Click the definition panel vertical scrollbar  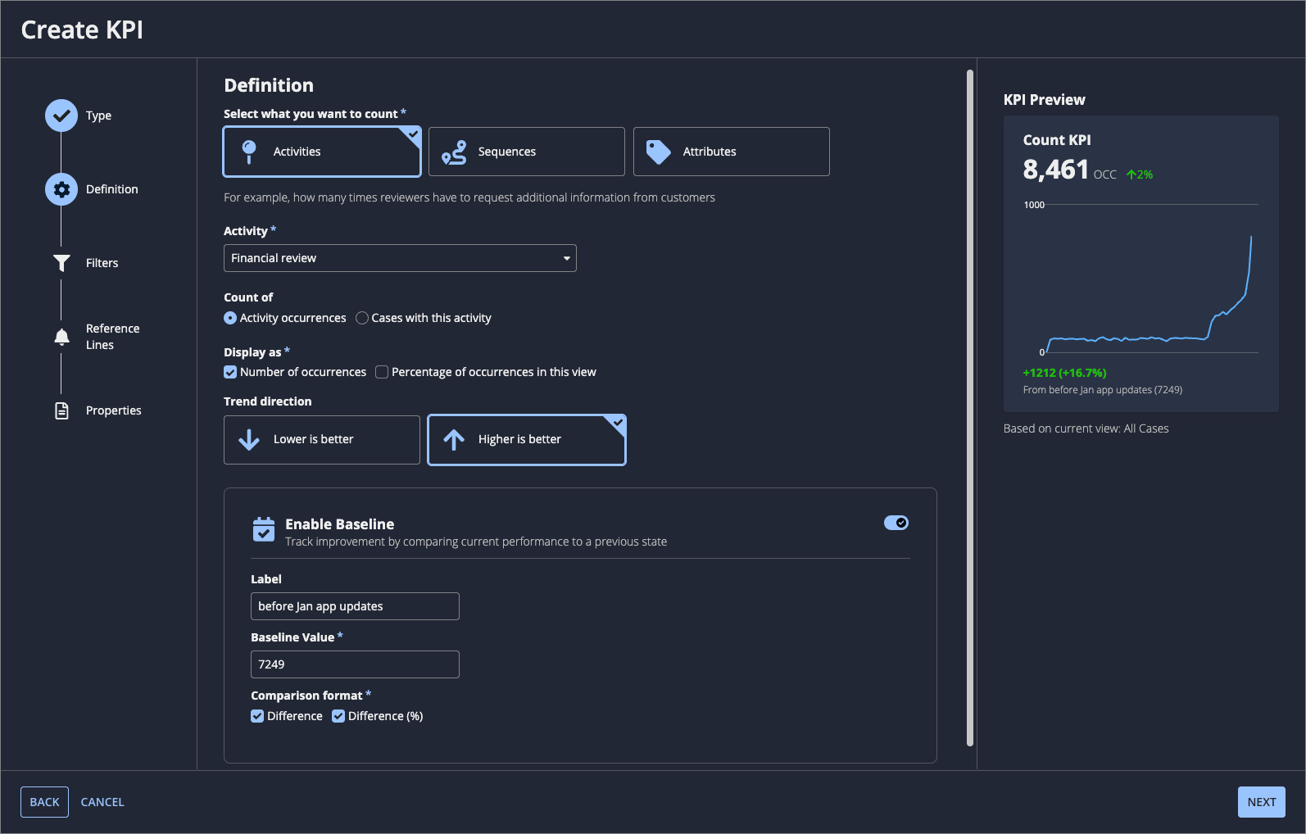pos(970,408)
